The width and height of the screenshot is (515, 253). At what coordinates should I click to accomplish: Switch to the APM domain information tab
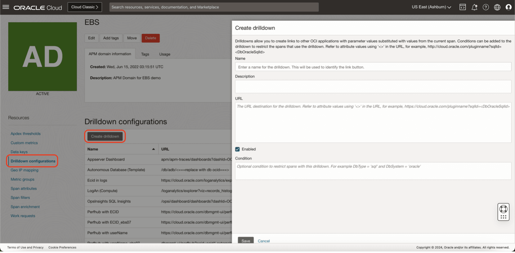[x=110, y=54]
